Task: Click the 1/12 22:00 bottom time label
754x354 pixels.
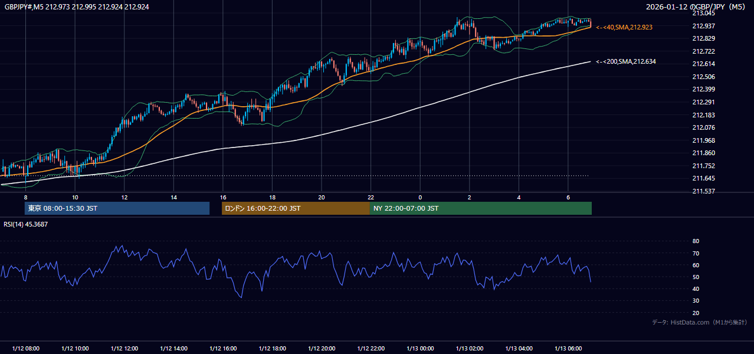Action: pyautogui.click(x=371, y=348)
